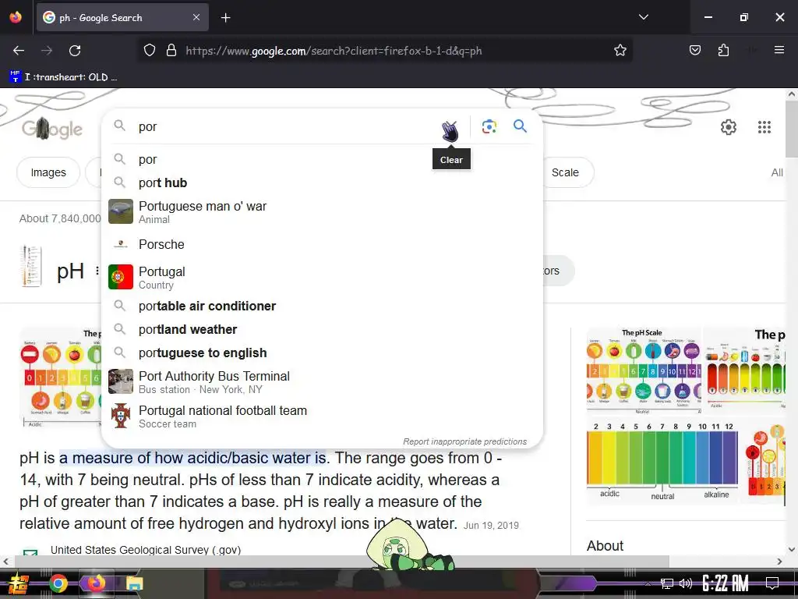Close the 'ph - Google Search' tab
Viewport: 798px width, 599px height.
tap(196, 17)
